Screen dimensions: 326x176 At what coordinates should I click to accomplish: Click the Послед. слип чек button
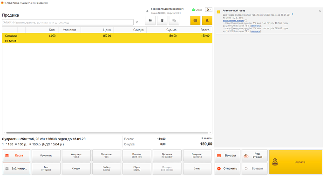pos(137,155)
